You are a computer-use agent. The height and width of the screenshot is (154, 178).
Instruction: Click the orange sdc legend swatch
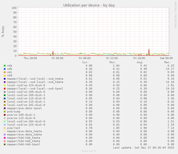click(5, 72)
